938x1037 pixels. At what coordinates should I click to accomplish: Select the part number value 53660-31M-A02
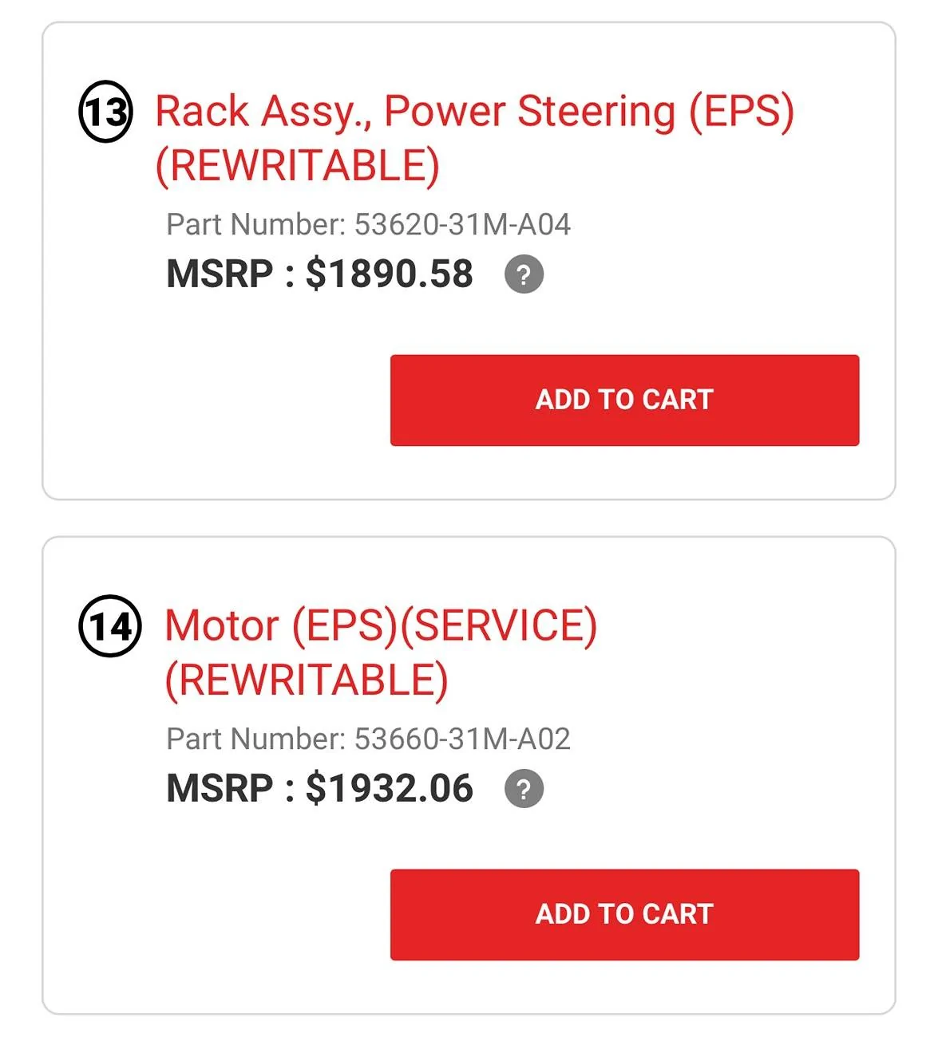(x=462, y=739)
